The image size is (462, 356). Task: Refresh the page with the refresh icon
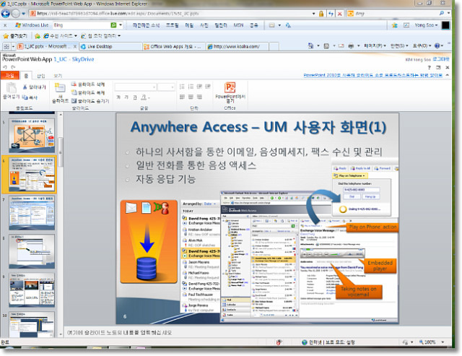tap(331, 14)
